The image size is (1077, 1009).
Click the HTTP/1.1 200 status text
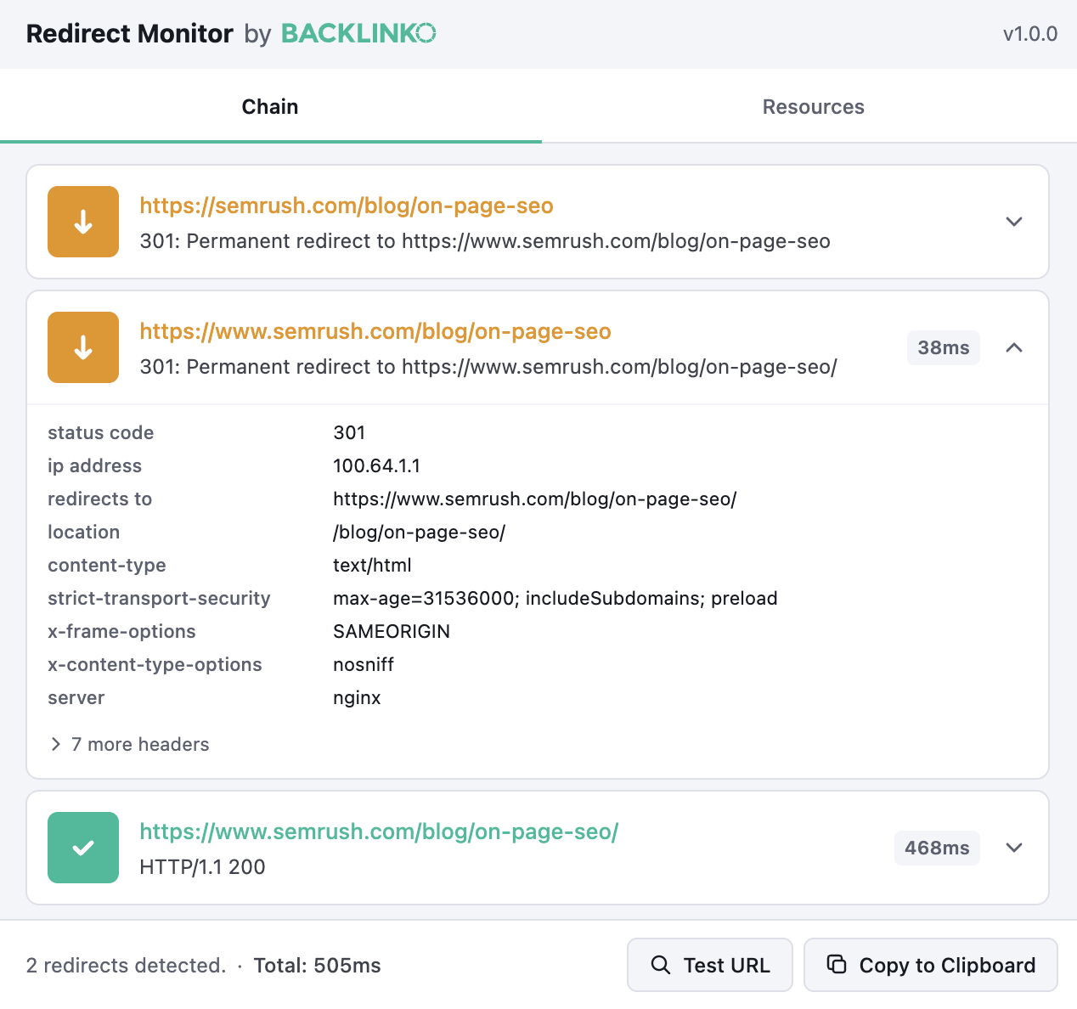click(x=202, y=866)
